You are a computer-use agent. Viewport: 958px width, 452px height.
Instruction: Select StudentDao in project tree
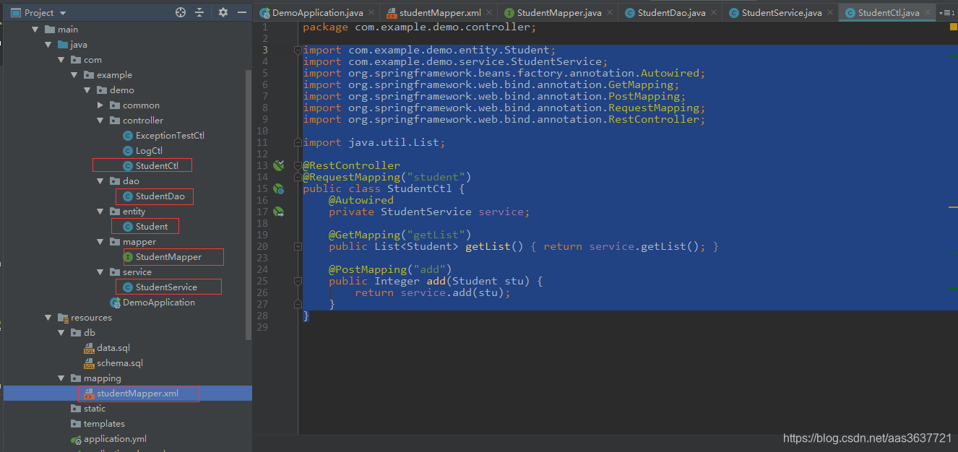(160, 196)
